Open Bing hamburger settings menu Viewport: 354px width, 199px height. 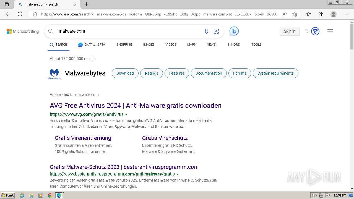point(330,31)
